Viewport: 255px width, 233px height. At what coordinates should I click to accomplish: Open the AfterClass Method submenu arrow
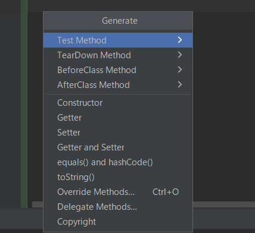coord(180,84)
